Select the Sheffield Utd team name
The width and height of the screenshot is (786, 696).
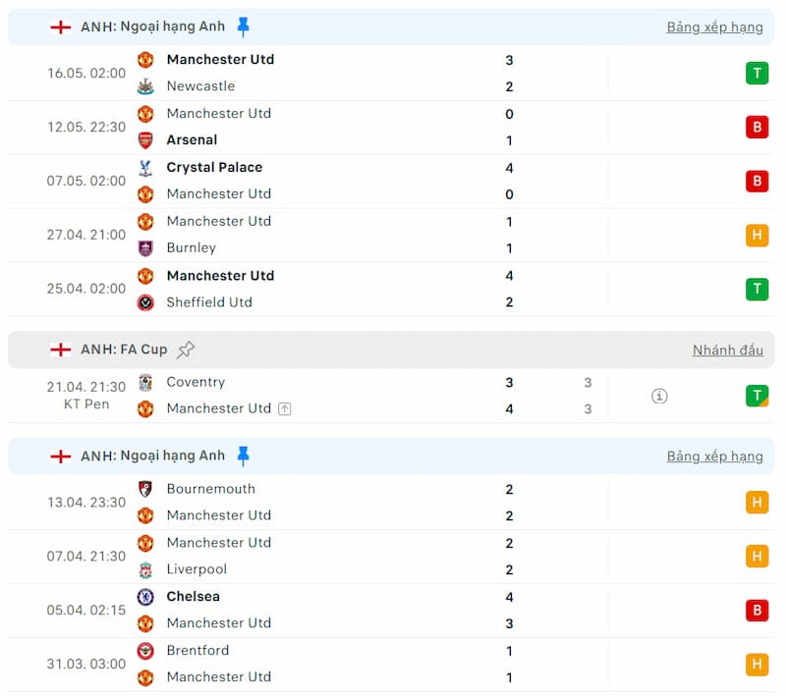[209, 302]
